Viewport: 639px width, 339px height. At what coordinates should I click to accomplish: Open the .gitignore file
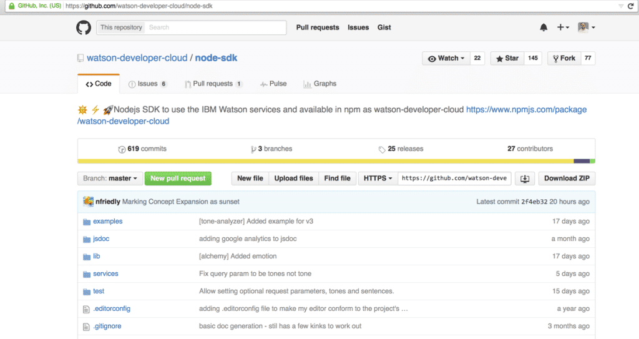pyautogui.click(x=107, y=327)
